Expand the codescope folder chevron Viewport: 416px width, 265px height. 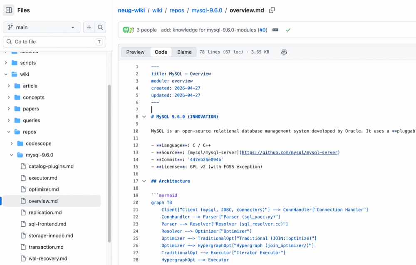[12, 144]
